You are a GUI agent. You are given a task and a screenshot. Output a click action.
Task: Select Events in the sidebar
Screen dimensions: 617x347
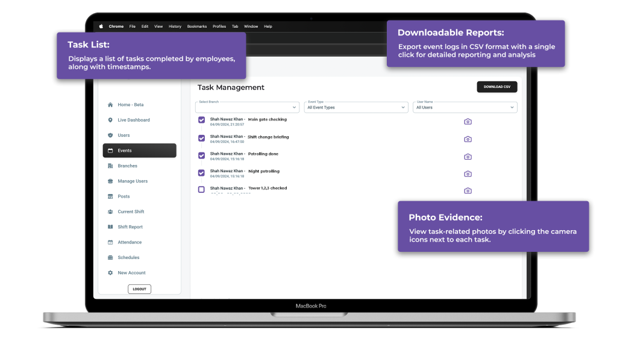[x=139, y=151]
